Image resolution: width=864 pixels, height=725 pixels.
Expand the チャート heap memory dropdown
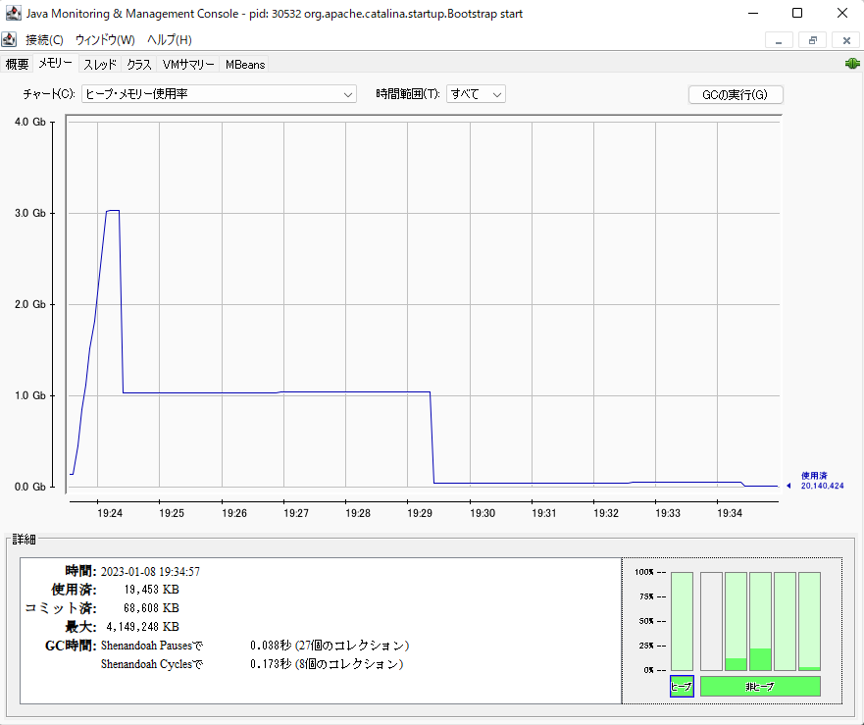tap(219, 94)
